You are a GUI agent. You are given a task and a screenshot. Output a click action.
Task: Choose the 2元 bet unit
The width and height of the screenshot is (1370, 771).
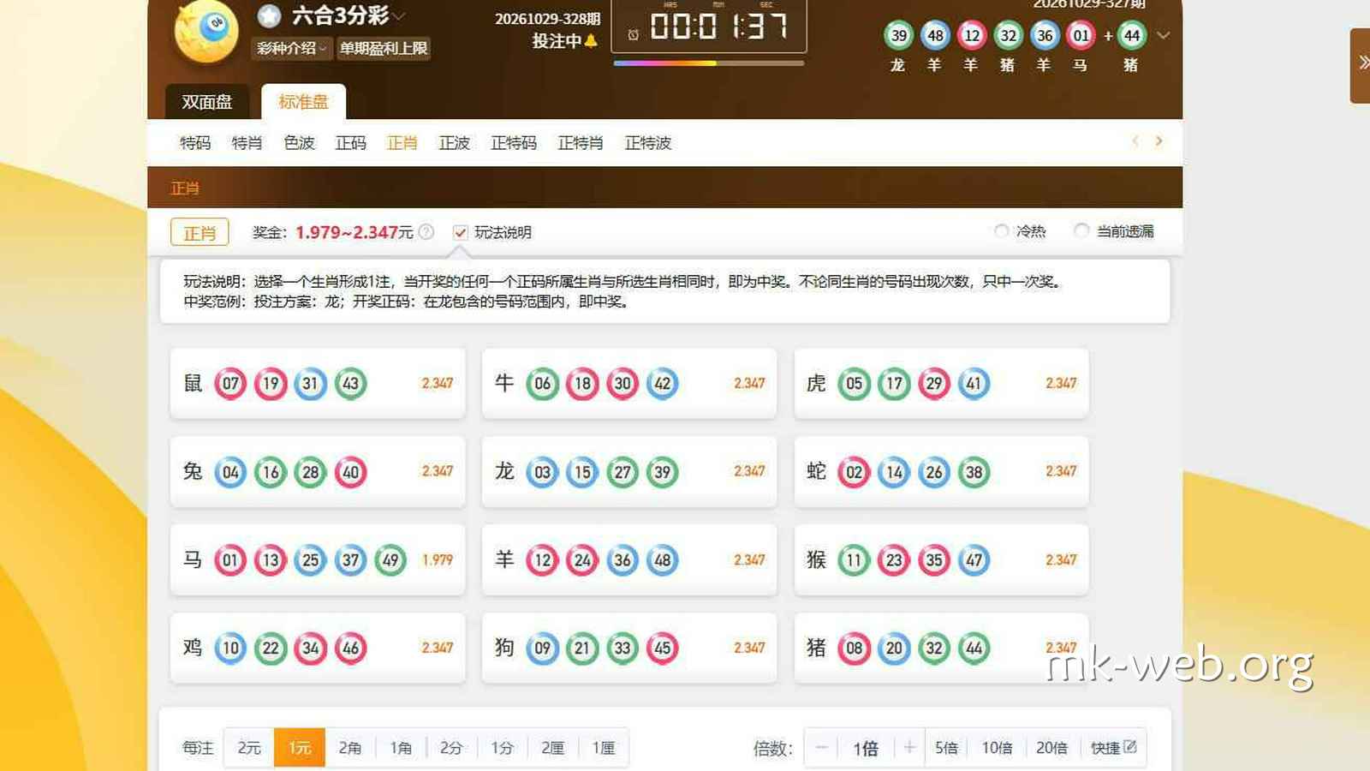(x=249, y=748)
